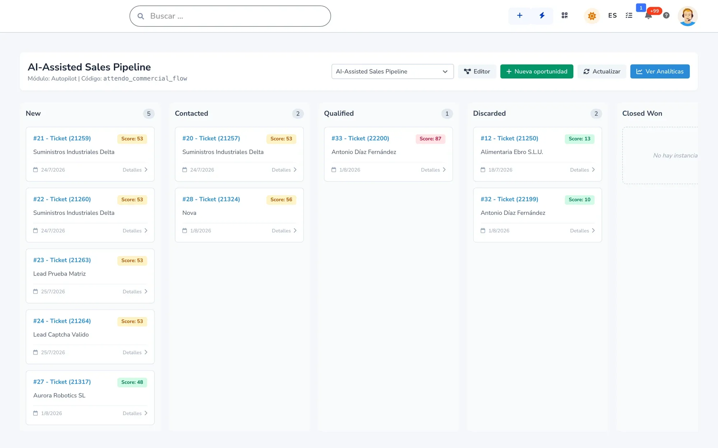Click the Discarded column count badge
Screen dimensions: 718x448
(596, 114)
